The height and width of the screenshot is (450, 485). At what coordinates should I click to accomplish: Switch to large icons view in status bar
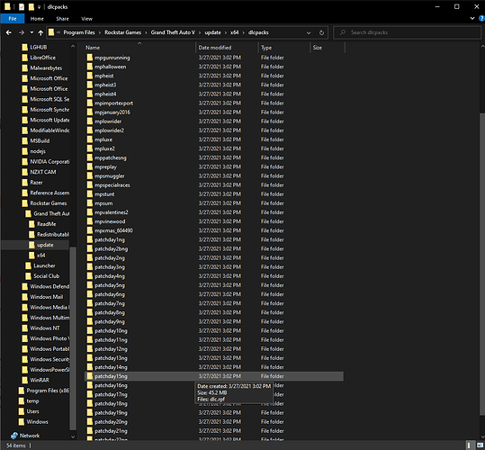(481, 445)
